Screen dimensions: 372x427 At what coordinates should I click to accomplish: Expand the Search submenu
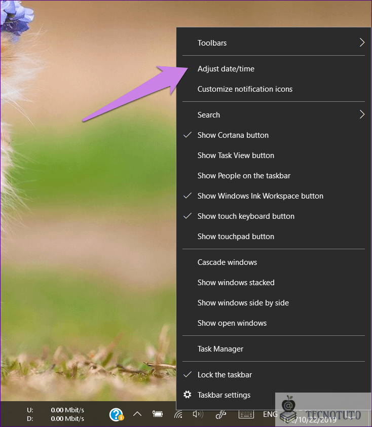[x=273, y=114]
